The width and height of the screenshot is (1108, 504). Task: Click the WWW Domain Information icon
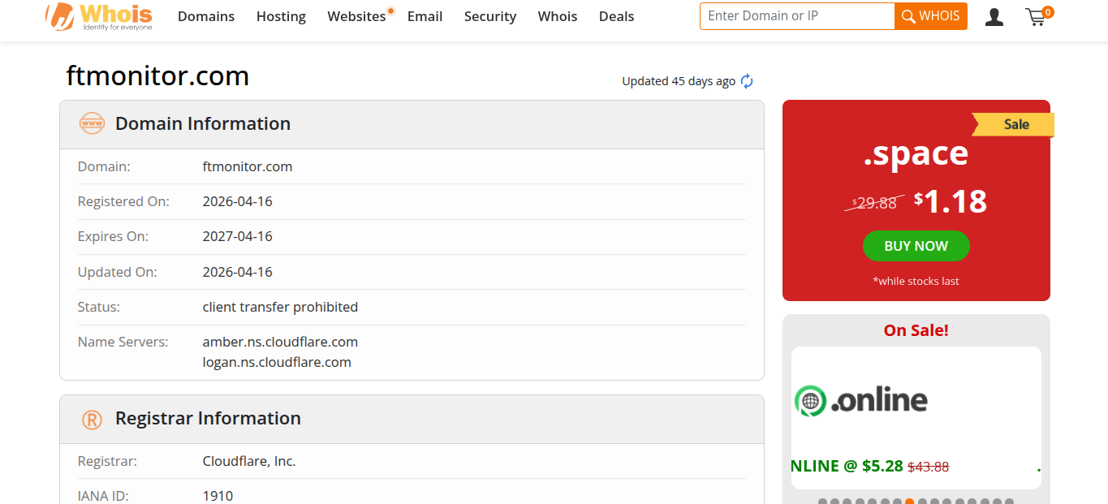pyautogui.click(x=92, y=123)
